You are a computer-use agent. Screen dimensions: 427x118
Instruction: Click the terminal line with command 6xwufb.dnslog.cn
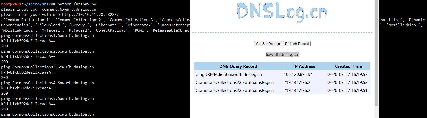tap(49, 9)
